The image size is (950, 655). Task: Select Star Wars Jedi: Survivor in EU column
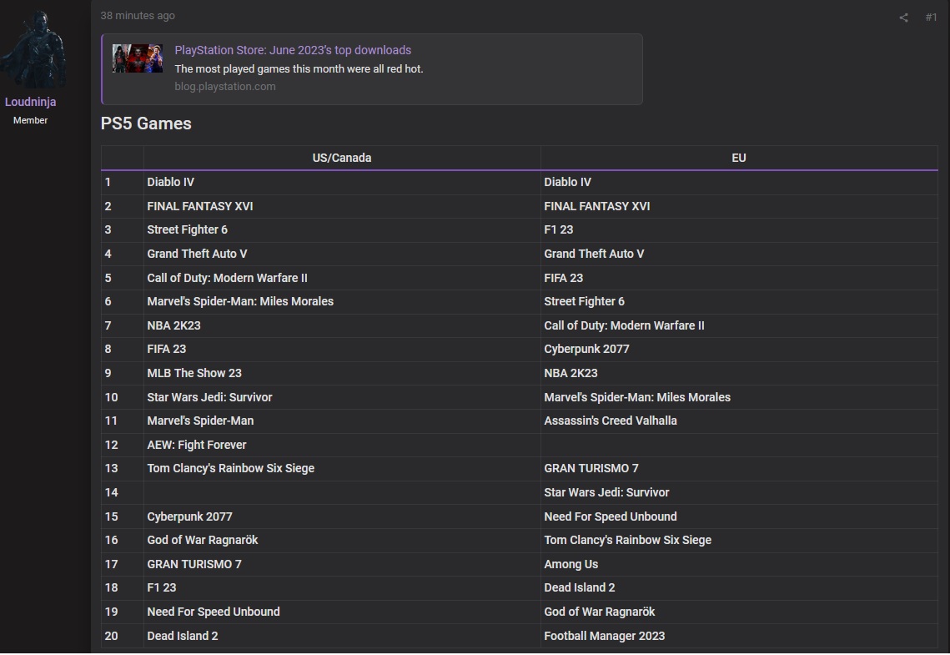(x=606, y=493)
